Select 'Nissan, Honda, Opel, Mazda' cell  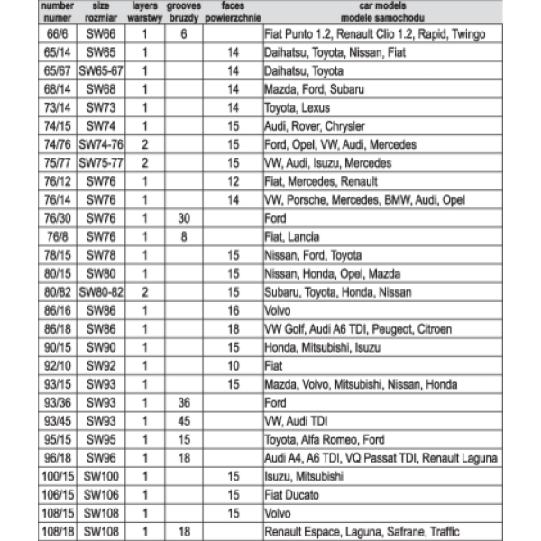click(383, 273)
